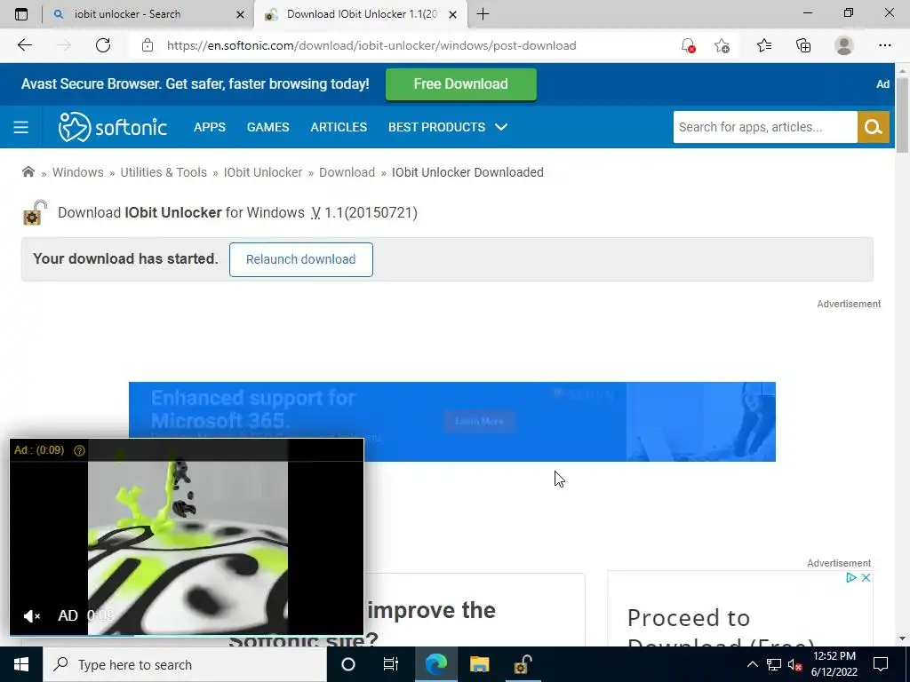Viewport: 910px width, 682px height.
Task: Open the ARTICLES menu
Action: pos(339,127)
